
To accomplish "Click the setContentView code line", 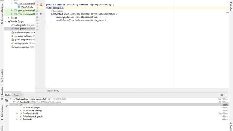I will [81, 20].
